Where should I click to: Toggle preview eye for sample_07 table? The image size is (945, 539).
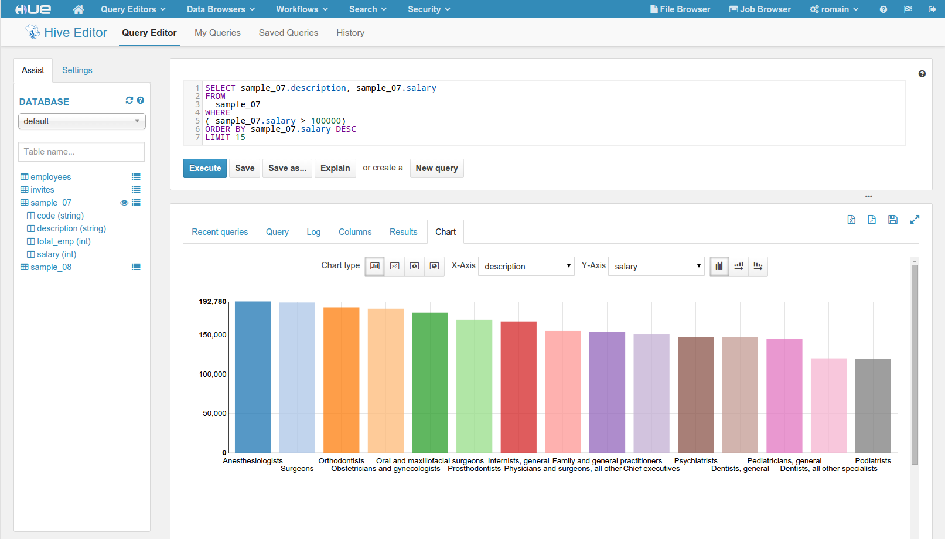(x=124, y=203)
